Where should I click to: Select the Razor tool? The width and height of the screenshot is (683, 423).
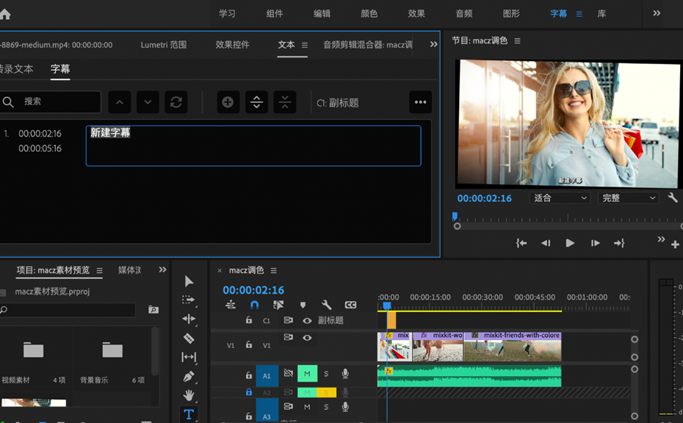point(189,338)
